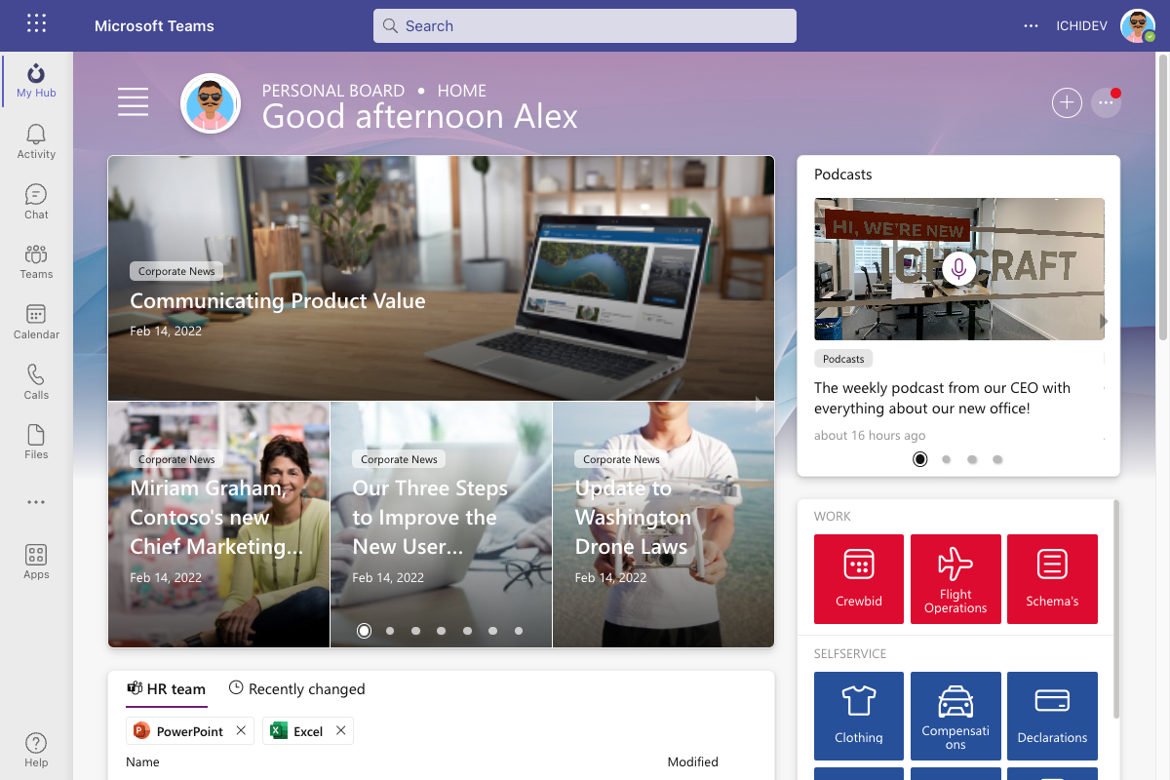The width and height of the screenshot is (1170, 780).
Task: Open Chat in the sidebar
Action: (36, 202)
